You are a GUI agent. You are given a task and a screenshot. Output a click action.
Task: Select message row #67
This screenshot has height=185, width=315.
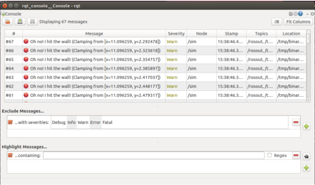156,42
